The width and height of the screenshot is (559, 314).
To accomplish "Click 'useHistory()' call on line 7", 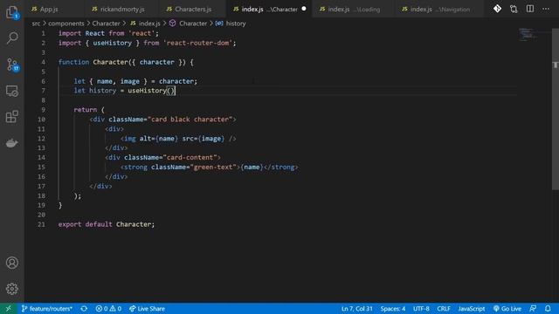I will point(151,91).
